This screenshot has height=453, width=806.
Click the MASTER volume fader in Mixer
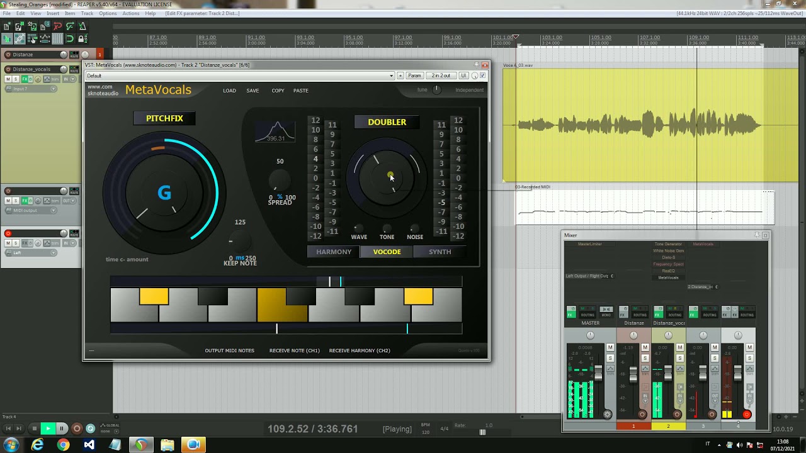pyautogui.click(x=598, y=373)
